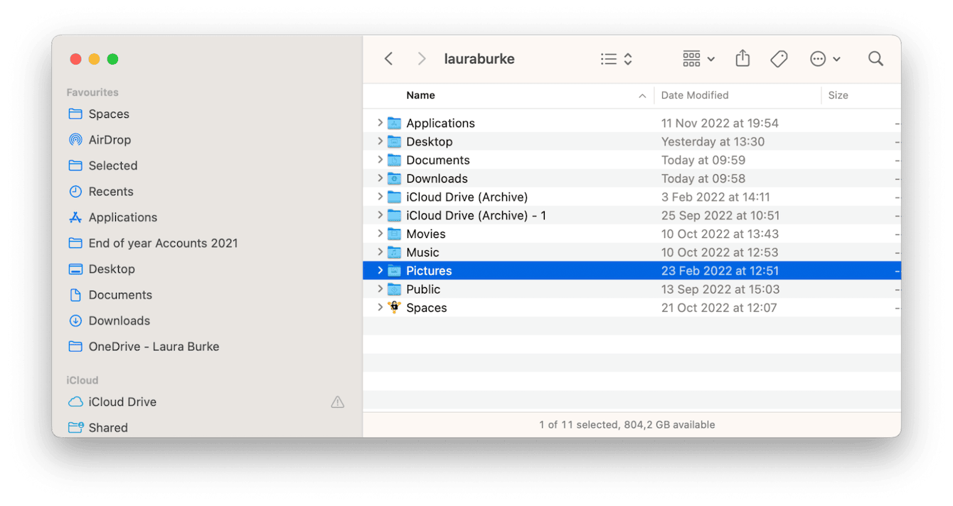Viewport: 953px width, 506px height.
Task: Click the Name column header
Action: [x=420, y=95]
